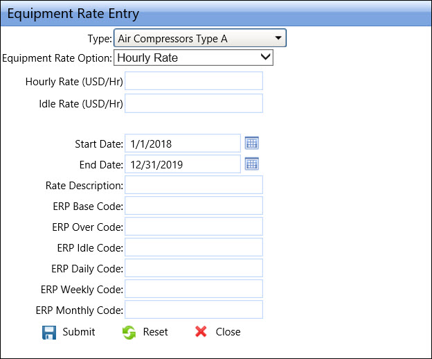Open the Equipment Rate Option dropdown
The width and height of the screenshot is (432, 359).
tap(194, 58)
